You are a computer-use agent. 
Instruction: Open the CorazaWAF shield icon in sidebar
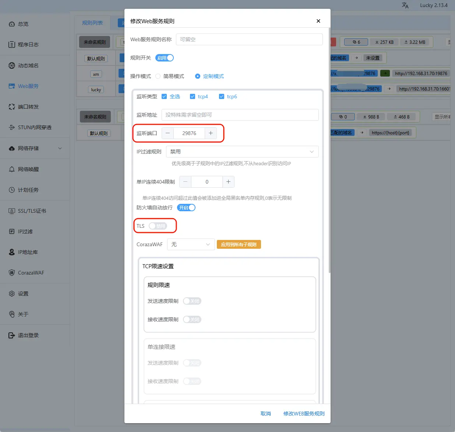point(12,273)
